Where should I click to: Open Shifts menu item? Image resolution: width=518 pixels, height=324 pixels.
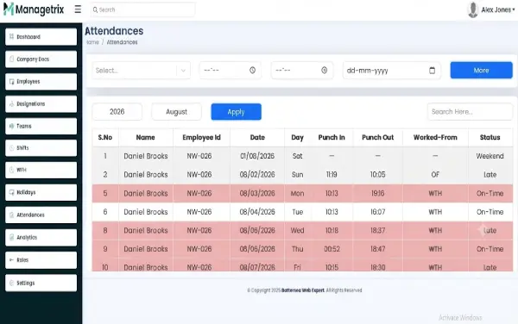(x=41, y=147)
